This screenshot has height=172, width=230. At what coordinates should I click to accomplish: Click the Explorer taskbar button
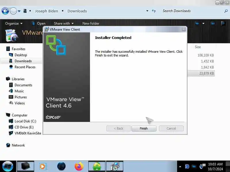coord(26,166)
